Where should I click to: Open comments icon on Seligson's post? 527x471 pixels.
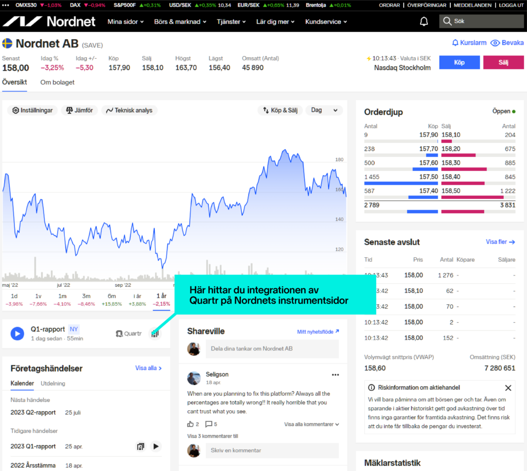(209, 424)
